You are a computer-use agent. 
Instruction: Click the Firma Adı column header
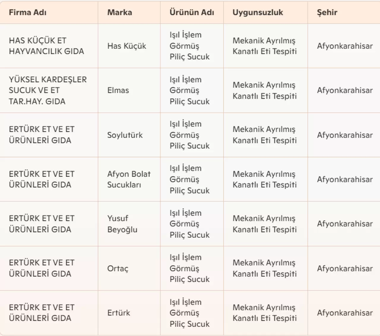28,12
